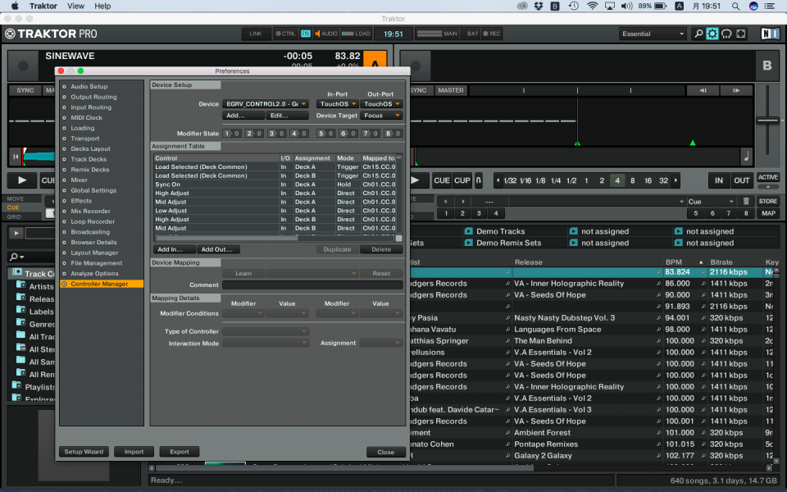
Task: Click the next cue arrow on deck B
Action: pos(462,202)
